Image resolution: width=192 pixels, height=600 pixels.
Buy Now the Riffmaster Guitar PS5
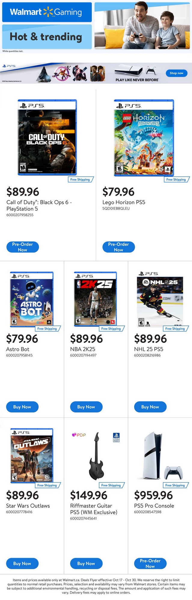pos(86,563)
